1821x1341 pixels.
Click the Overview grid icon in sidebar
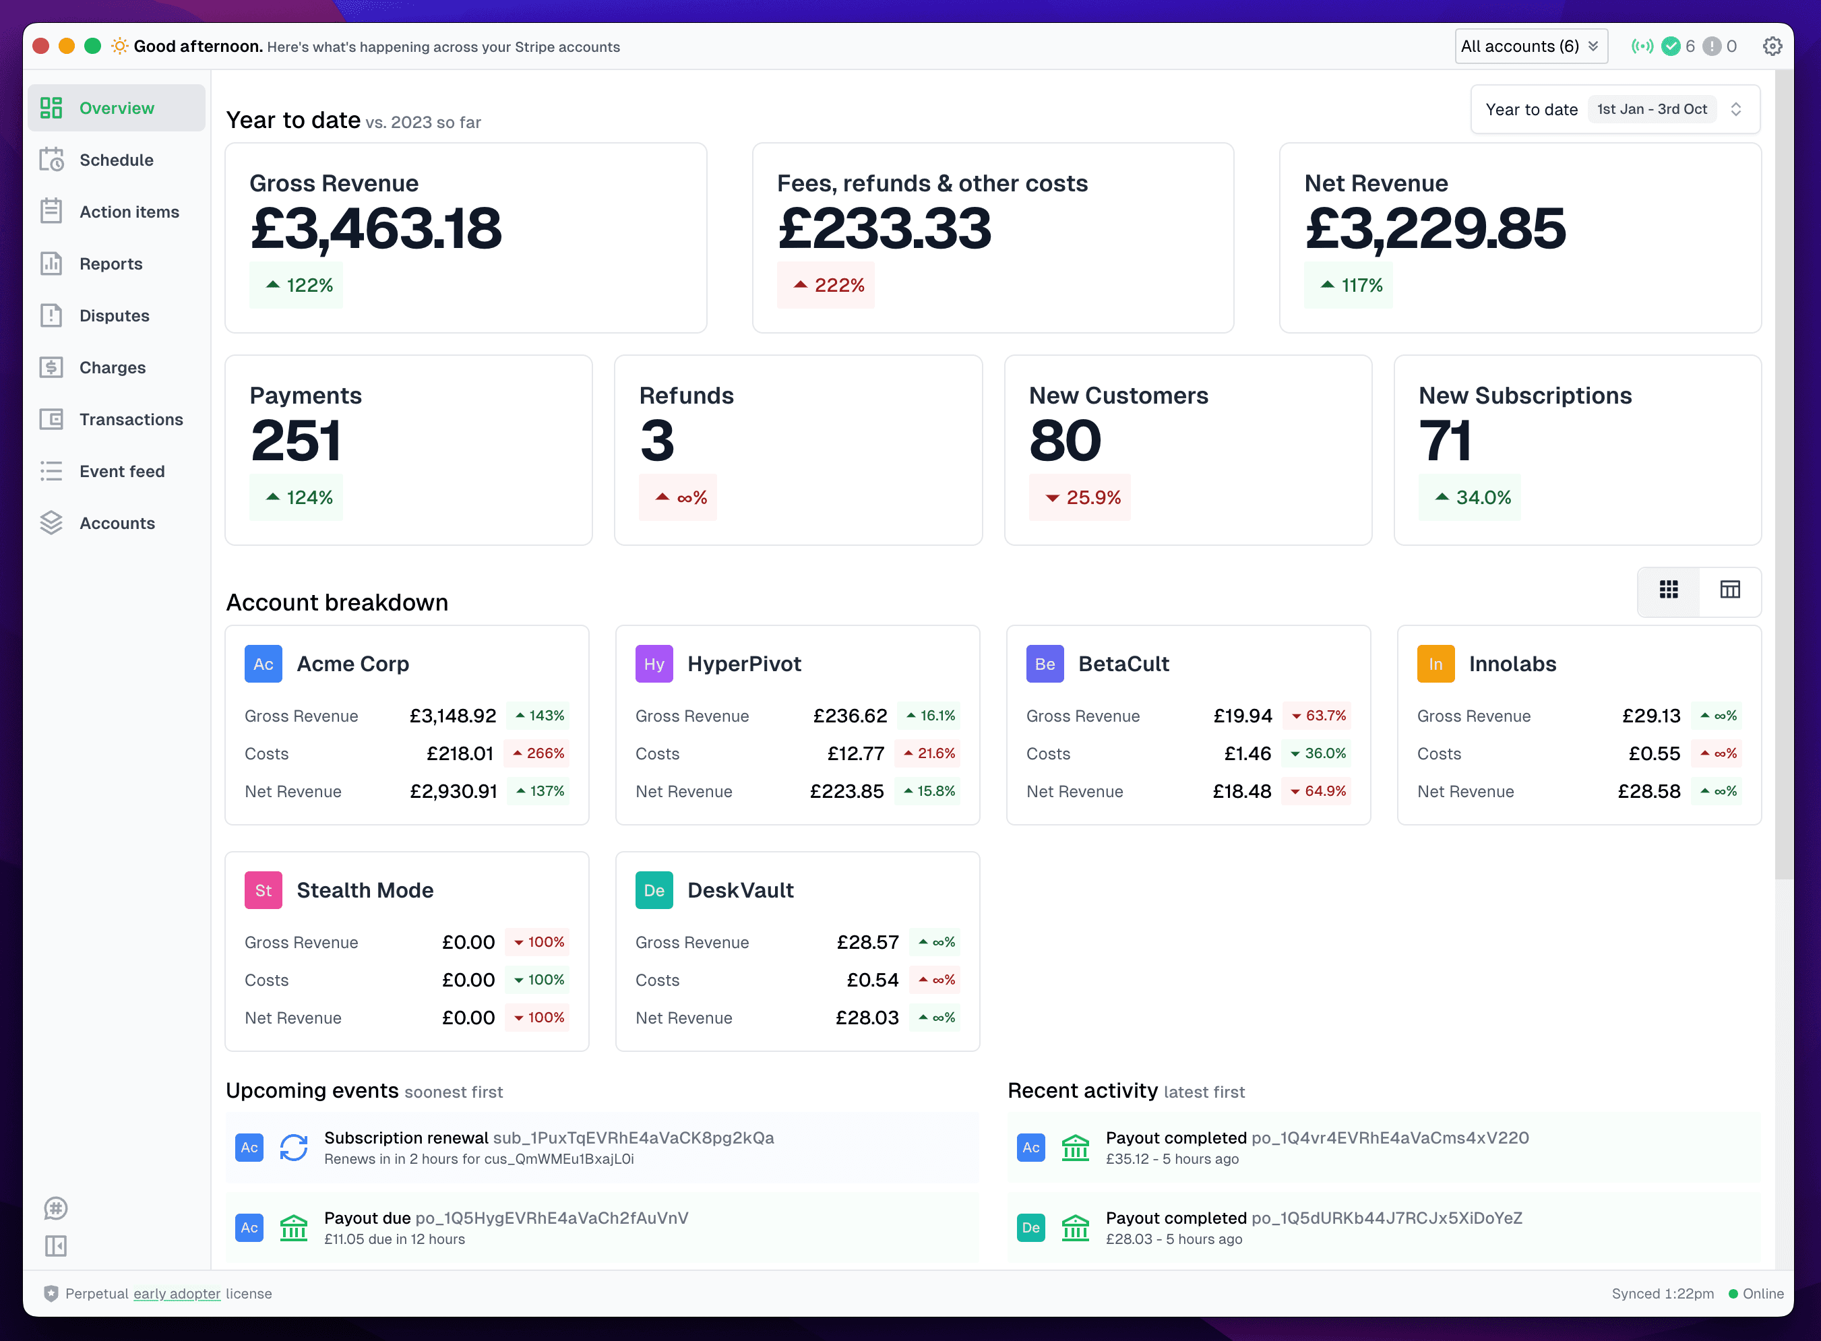pos(51,108)
